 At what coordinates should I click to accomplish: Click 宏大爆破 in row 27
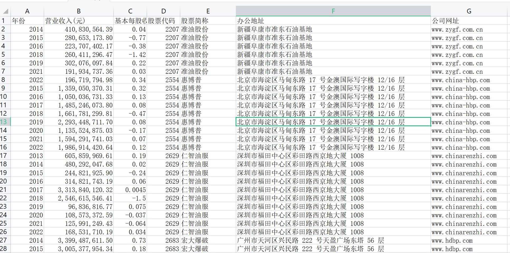(208, 240)
